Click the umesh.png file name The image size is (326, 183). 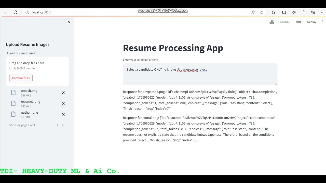[x=29, y=91]
